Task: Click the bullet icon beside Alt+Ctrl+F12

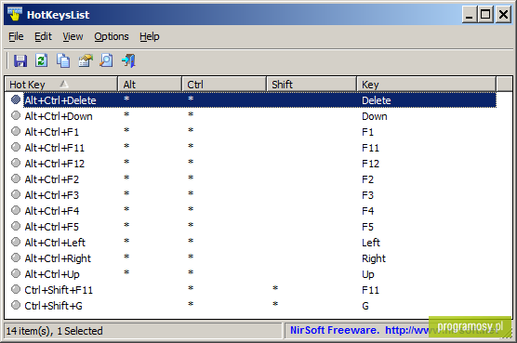Action: pos(16,163)
